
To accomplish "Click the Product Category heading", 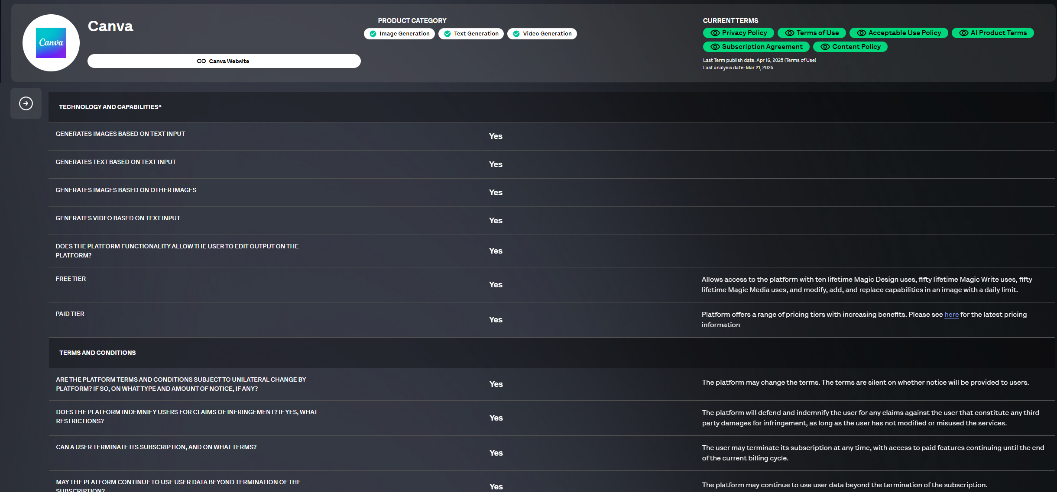I will pyautogui.click(x=412, y=21).
